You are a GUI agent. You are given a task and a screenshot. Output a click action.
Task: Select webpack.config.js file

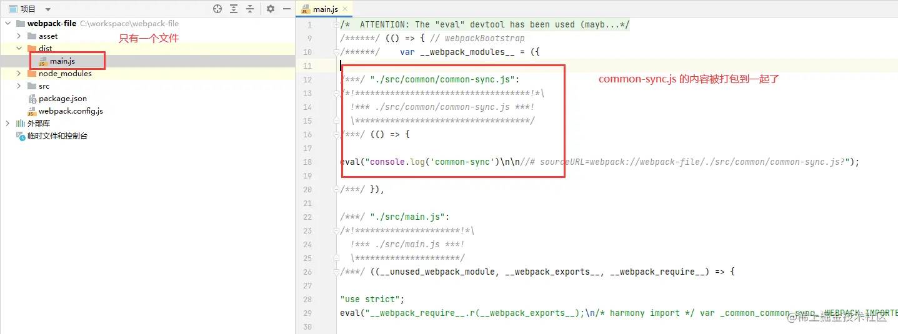click(x=71, y=111)
